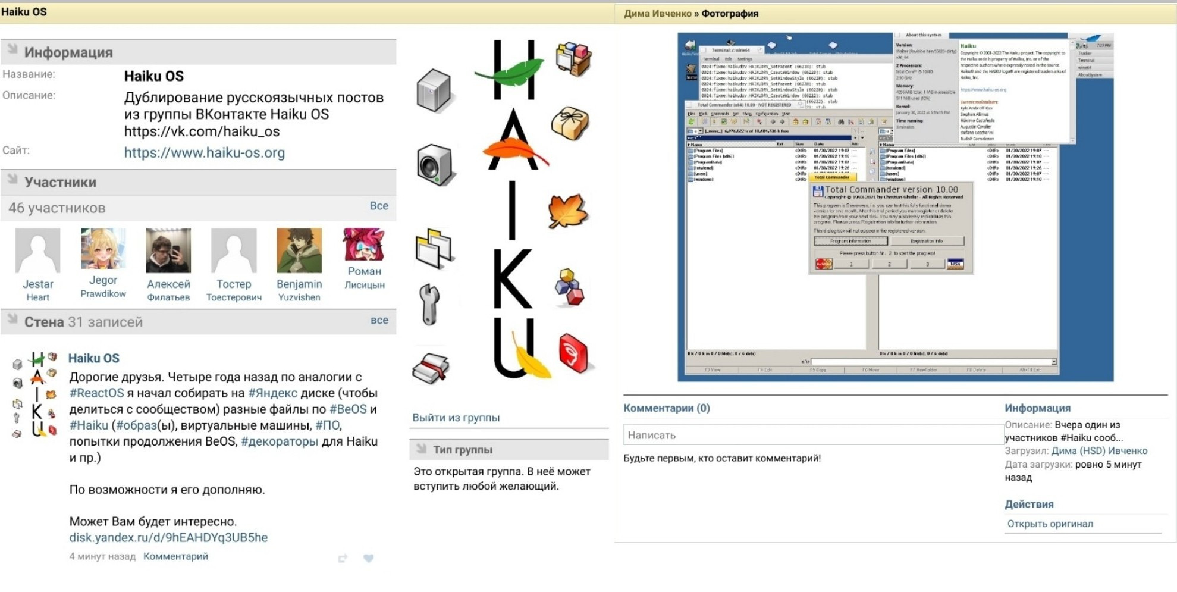1177x592 pixels.
Task: Click the 4 минут назад timestamp
Action: point(102,556)
